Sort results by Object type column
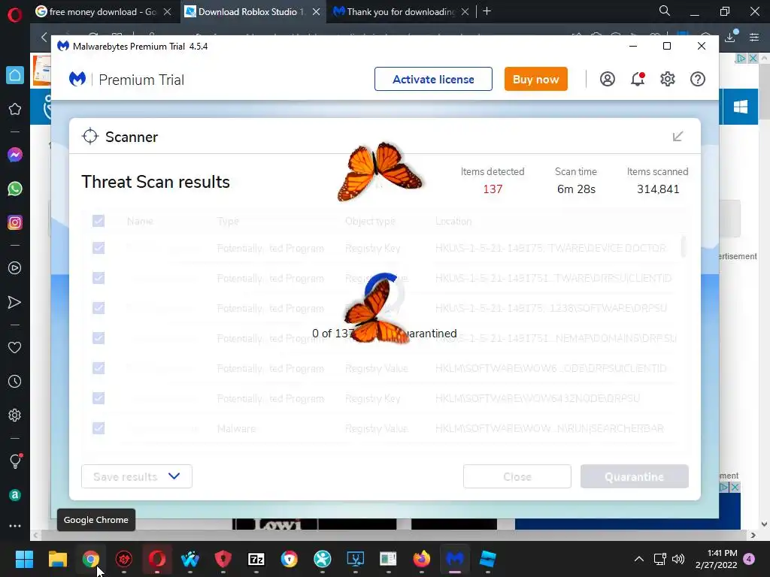The height and width of the screenshot is (577, 770). click(370, 222)
